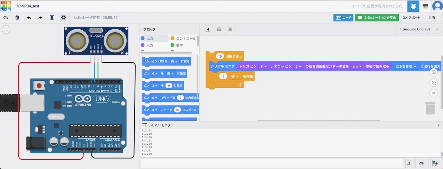The image size is (443, 169).
Task: Toggle the serial monitor graph icon
Action: pyautogui.click(x=434, y=163)
